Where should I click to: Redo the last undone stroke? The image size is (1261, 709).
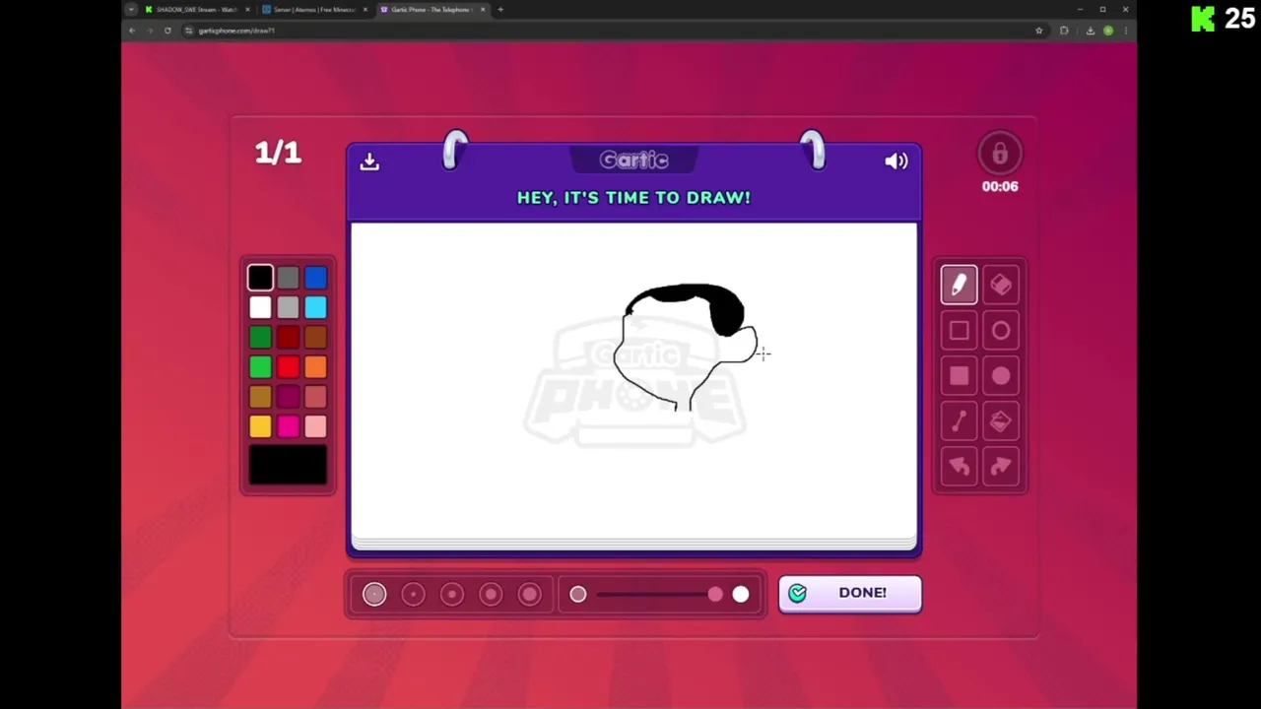click(1001, 467)
